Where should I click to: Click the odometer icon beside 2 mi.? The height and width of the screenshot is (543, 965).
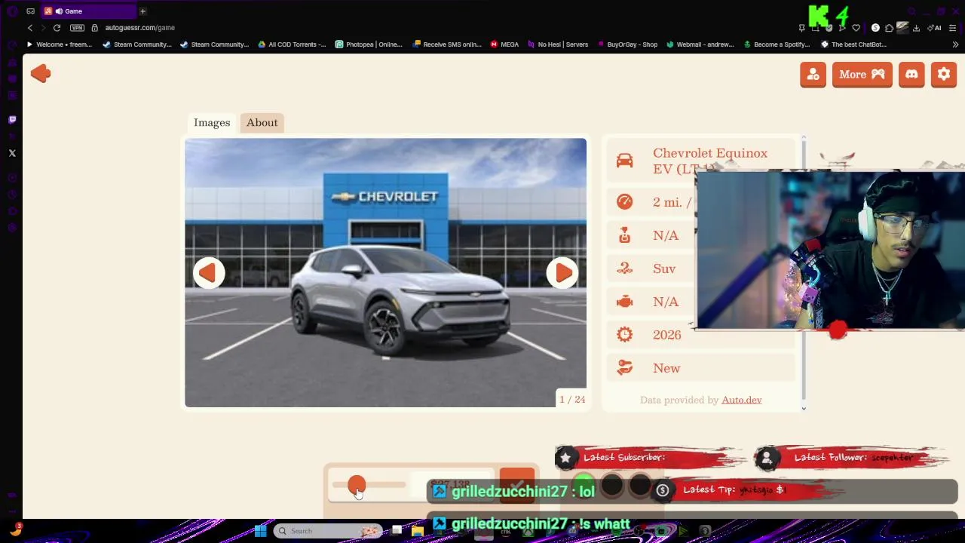[624, 201]
